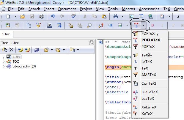Click the blue arrow icon in editor margin
Image resolution: width=184 pixels, height=120 pixels.
(x=100, y=42)
